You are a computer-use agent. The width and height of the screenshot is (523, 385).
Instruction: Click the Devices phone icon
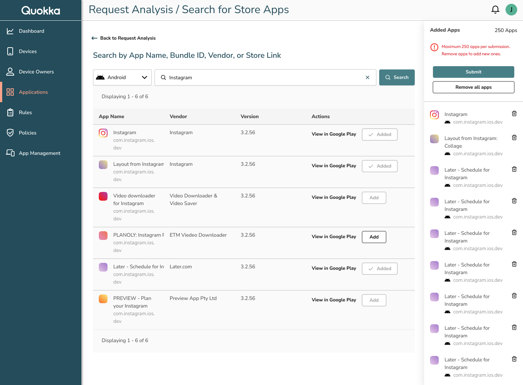tap(10, 51)
